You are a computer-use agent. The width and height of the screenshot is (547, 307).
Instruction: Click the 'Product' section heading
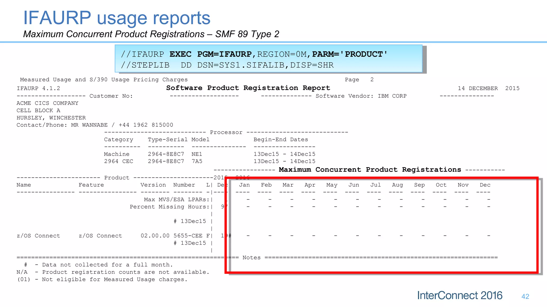[117, 177]
